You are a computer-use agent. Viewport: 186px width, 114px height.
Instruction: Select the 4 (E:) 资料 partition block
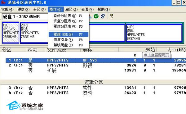click(154, 33)
